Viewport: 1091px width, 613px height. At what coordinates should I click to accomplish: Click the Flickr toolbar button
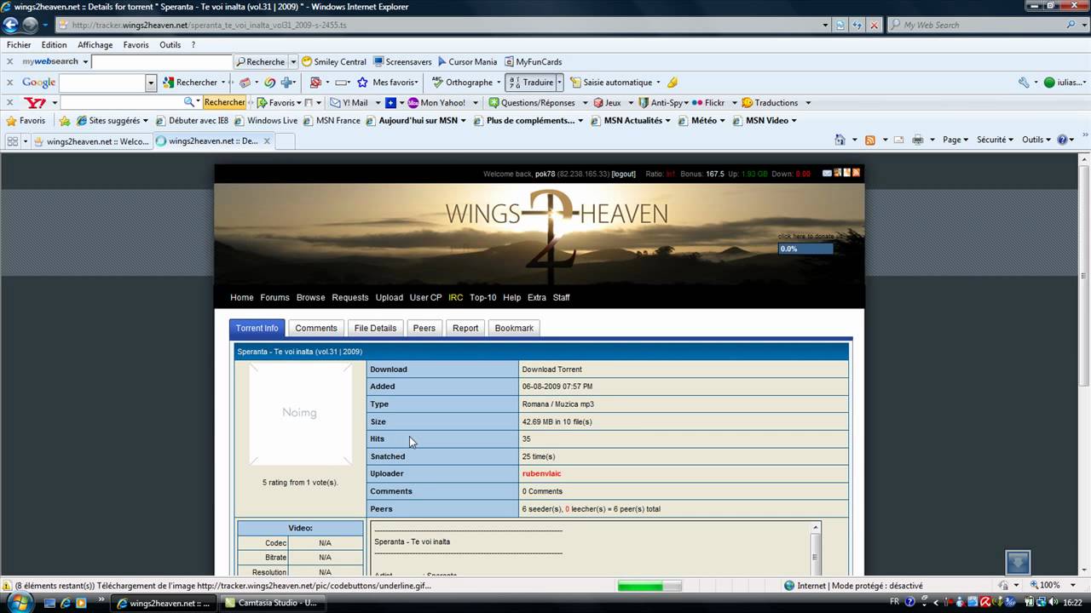click(708, 102)
